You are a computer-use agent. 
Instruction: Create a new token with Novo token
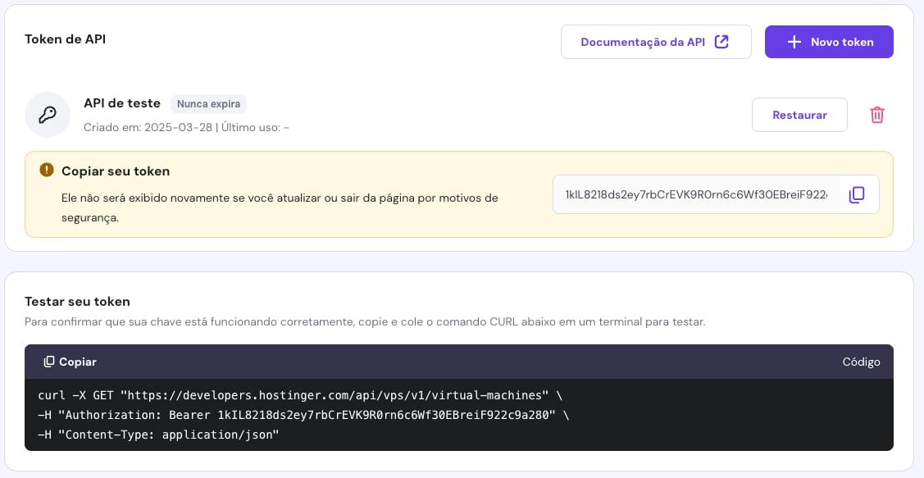(x=828, y=42)
